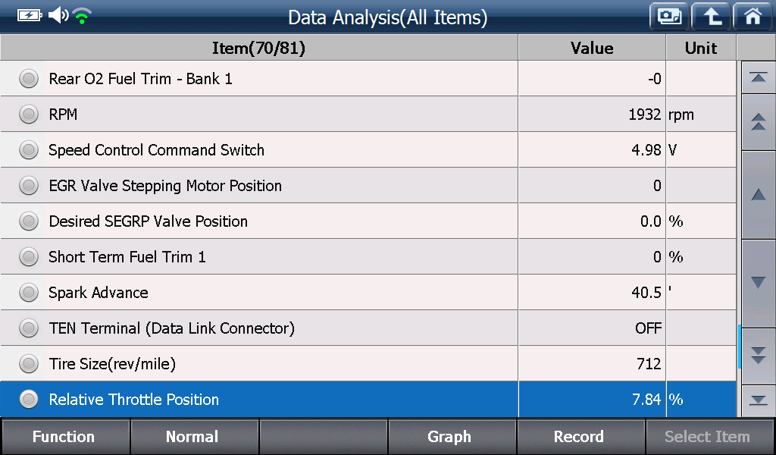Tap the screenshot capture icon
Viewport: 776px width, 455px height.
pos(669,17)
